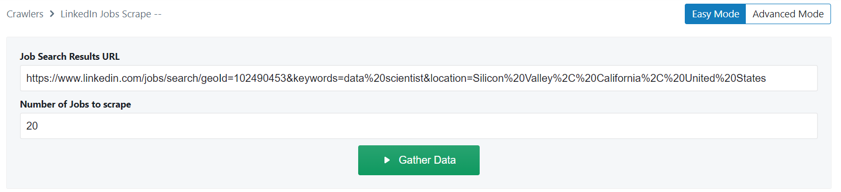Focus the Job Search Results URL field

click(x=419, y=78)
